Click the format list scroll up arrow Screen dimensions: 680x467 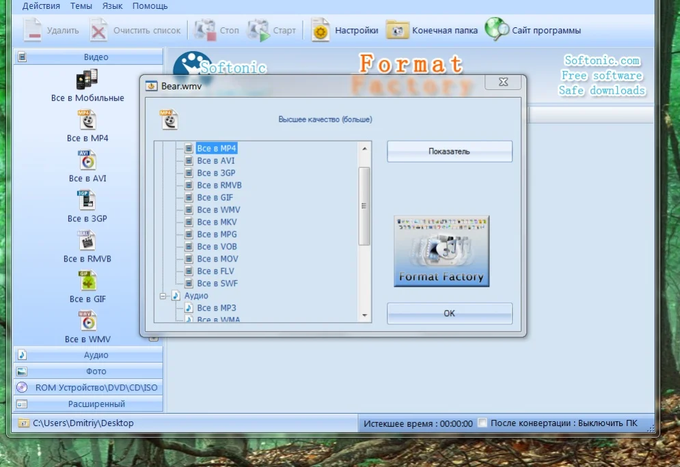(x=364, y=149)
